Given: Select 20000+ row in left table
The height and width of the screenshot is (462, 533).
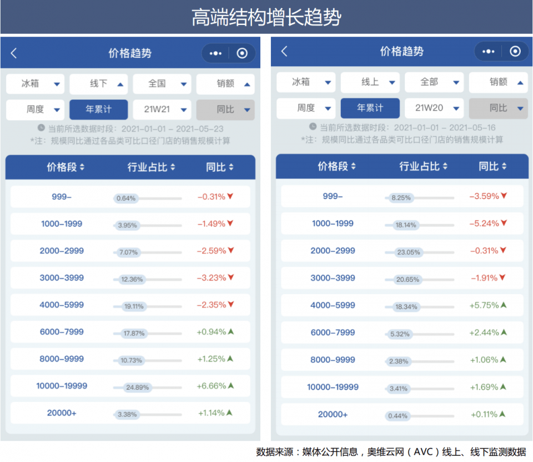Looking at the screenshot, I should point(130,413).
